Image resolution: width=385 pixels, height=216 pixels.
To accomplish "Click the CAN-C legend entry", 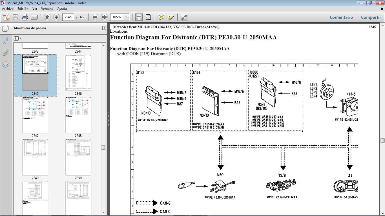I will (153, 211).
